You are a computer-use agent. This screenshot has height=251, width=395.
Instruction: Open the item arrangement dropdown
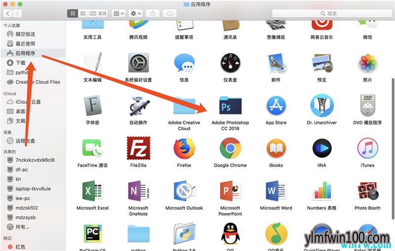pos(118,13)
